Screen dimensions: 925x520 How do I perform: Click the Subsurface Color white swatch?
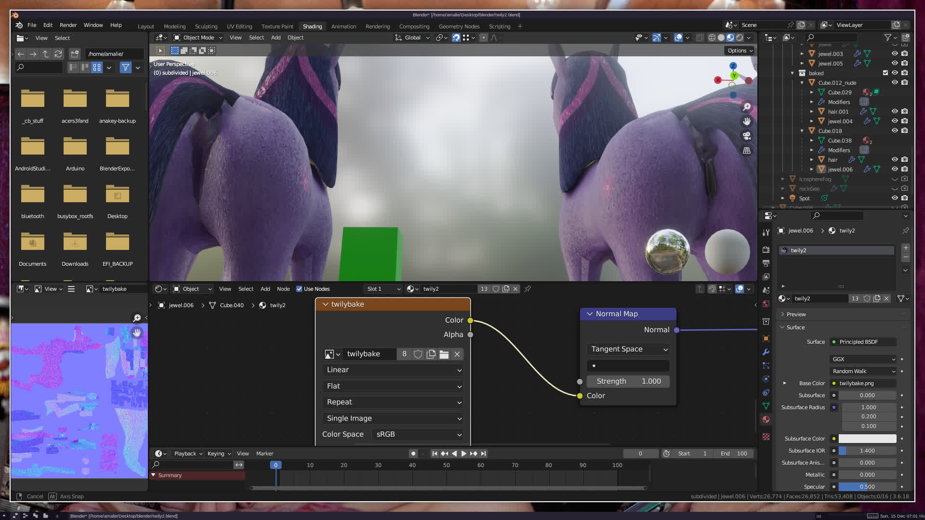[x=867, y=439]
